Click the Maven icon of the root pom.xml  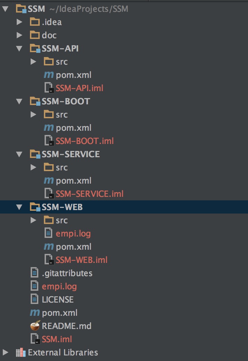[x=35, y=312]
